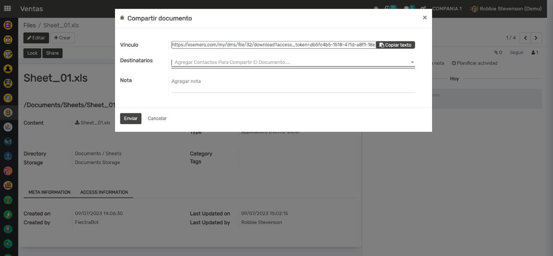Click the followers icon showing 1

point(535,52)
